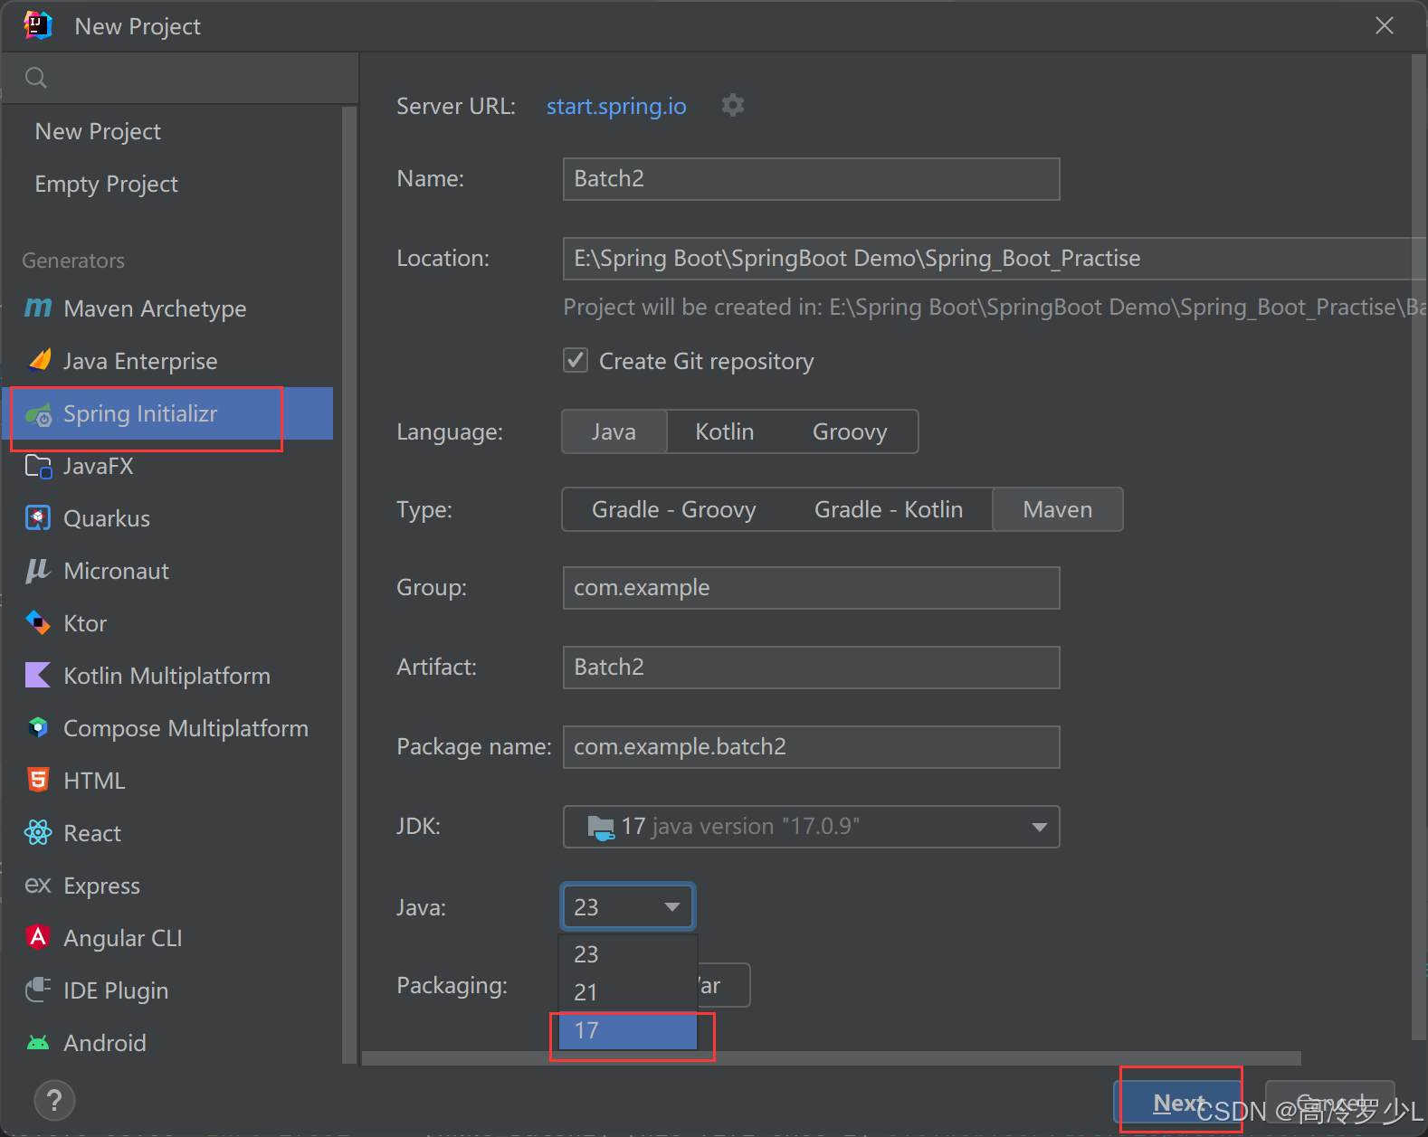Click the Spring Initializr leaf icon
This screenshot has width=1428, height=1137.
coord(38,414)
